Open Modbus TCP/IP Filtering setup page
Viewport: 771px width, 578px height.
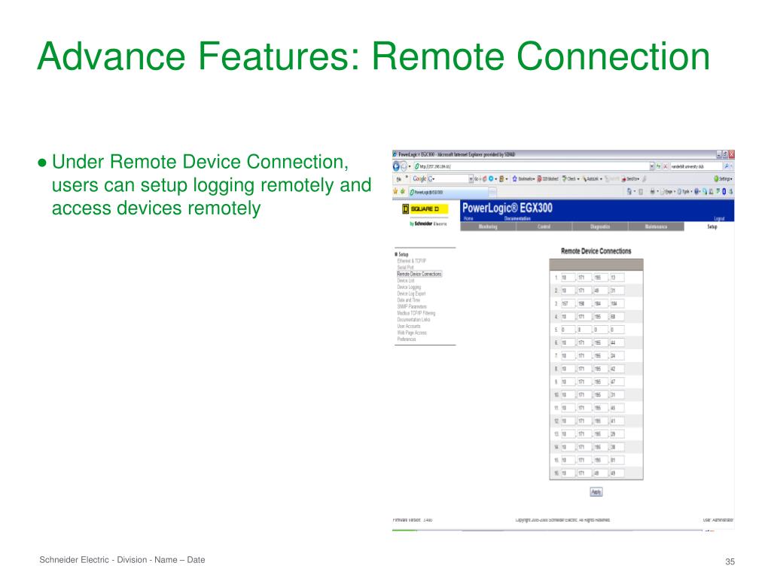tap(416, 313)
